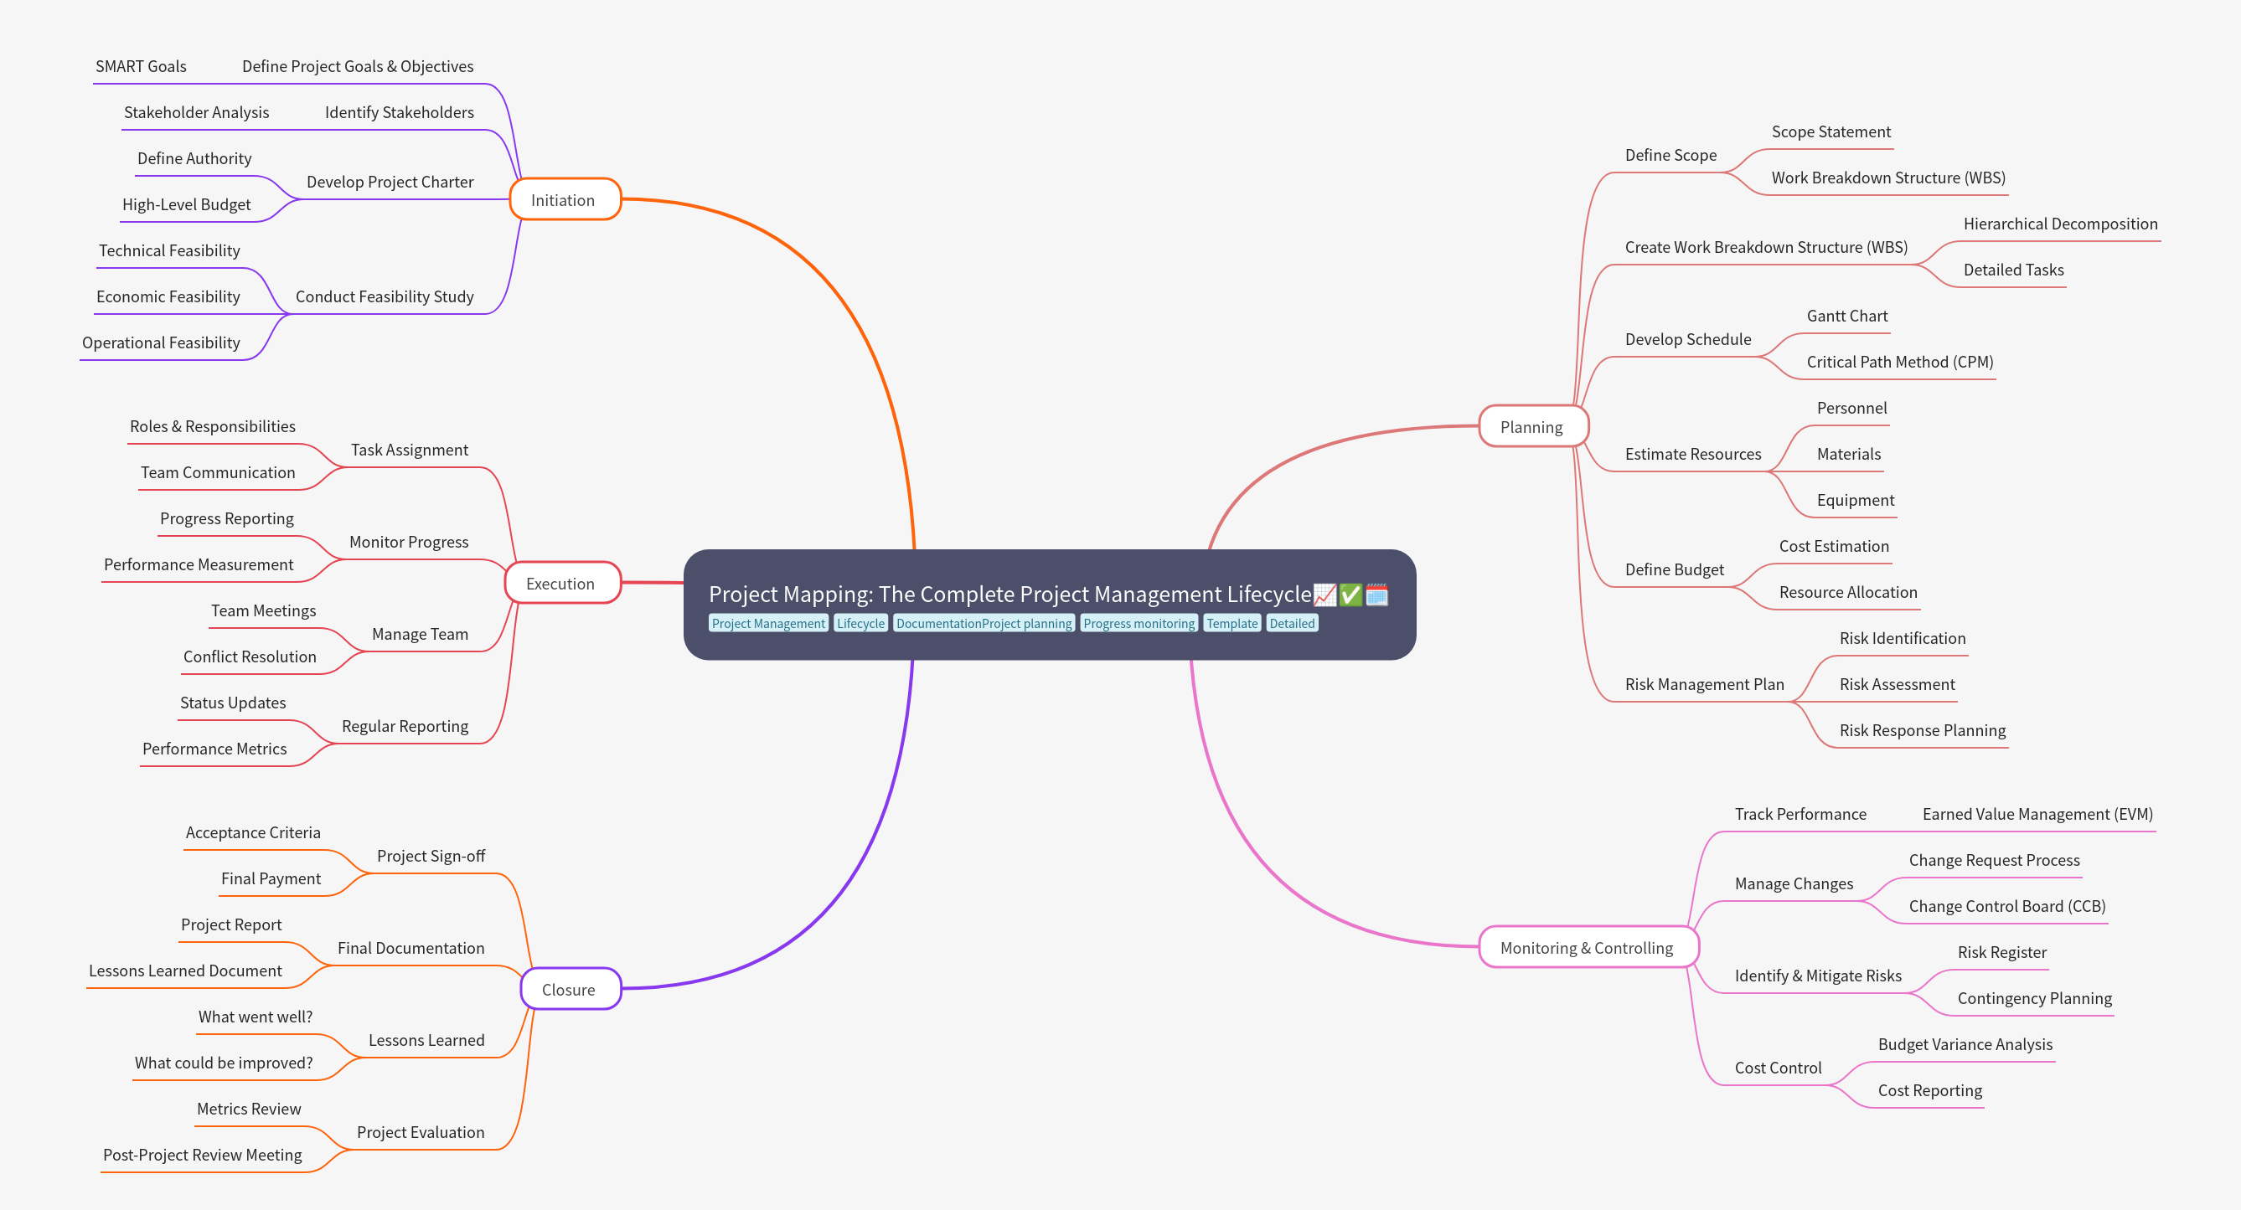Image resolution: width=2241 pixels, height=1210 pixels.
Task: Collapse the Monitoring & Controlling branch
Action: pos(1588,948)
